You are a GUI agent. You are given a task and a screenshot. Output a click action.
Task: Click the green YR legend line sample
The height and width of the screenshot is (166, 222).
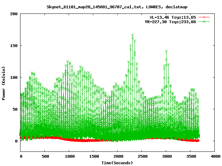coord(205,21)
